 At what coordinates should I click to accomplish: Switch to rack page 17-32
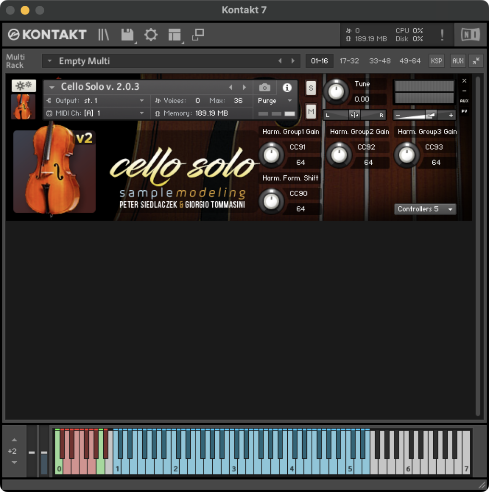pyautogui.click(x=349, y=61)
